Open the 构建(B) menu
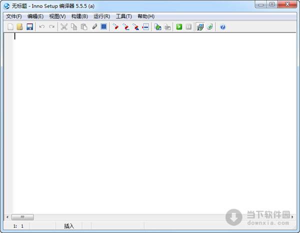The width and height of the screenshot is (300, 233). pos(79,16)
